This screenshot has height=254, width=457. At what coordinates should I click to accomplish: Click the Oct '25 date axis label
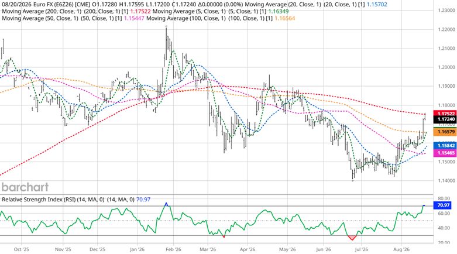[x=22, y=250]
